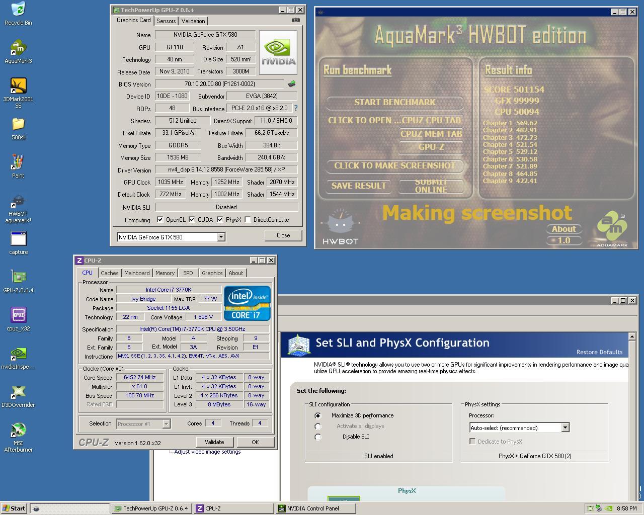Click CLICK TO MAKE SCREENSHOT button
The image size is (644, 515).
395,166
